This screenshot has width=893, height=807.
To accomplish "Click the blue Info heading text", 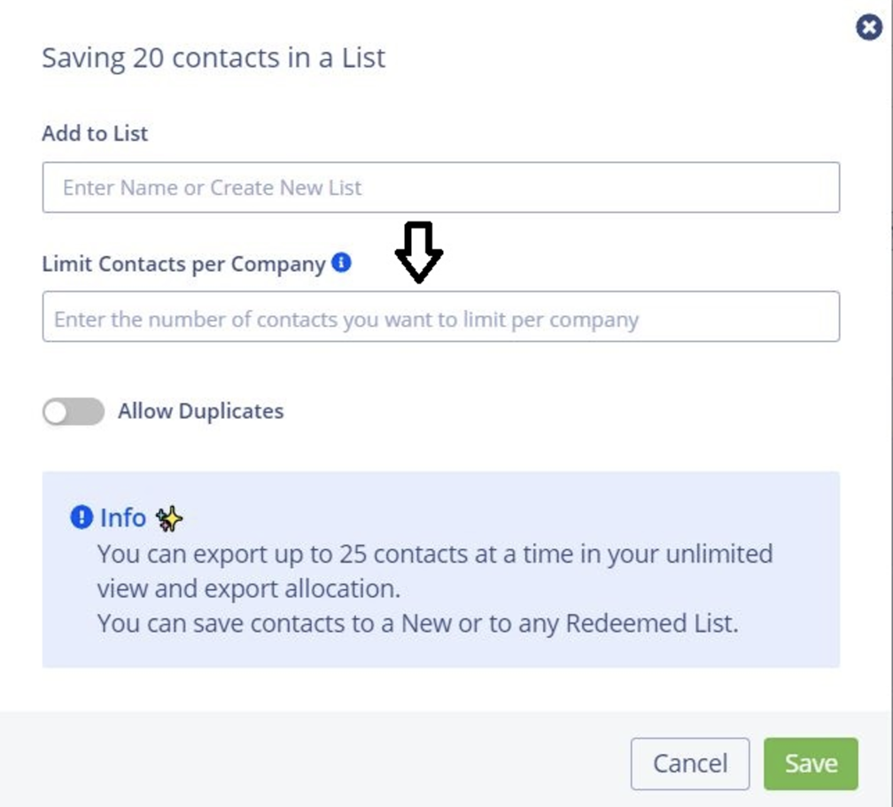I will point(123,517).
